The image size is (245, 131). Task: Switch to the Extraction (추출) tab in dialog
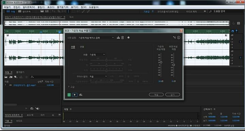pyautogui.click(x=73, y=47)
